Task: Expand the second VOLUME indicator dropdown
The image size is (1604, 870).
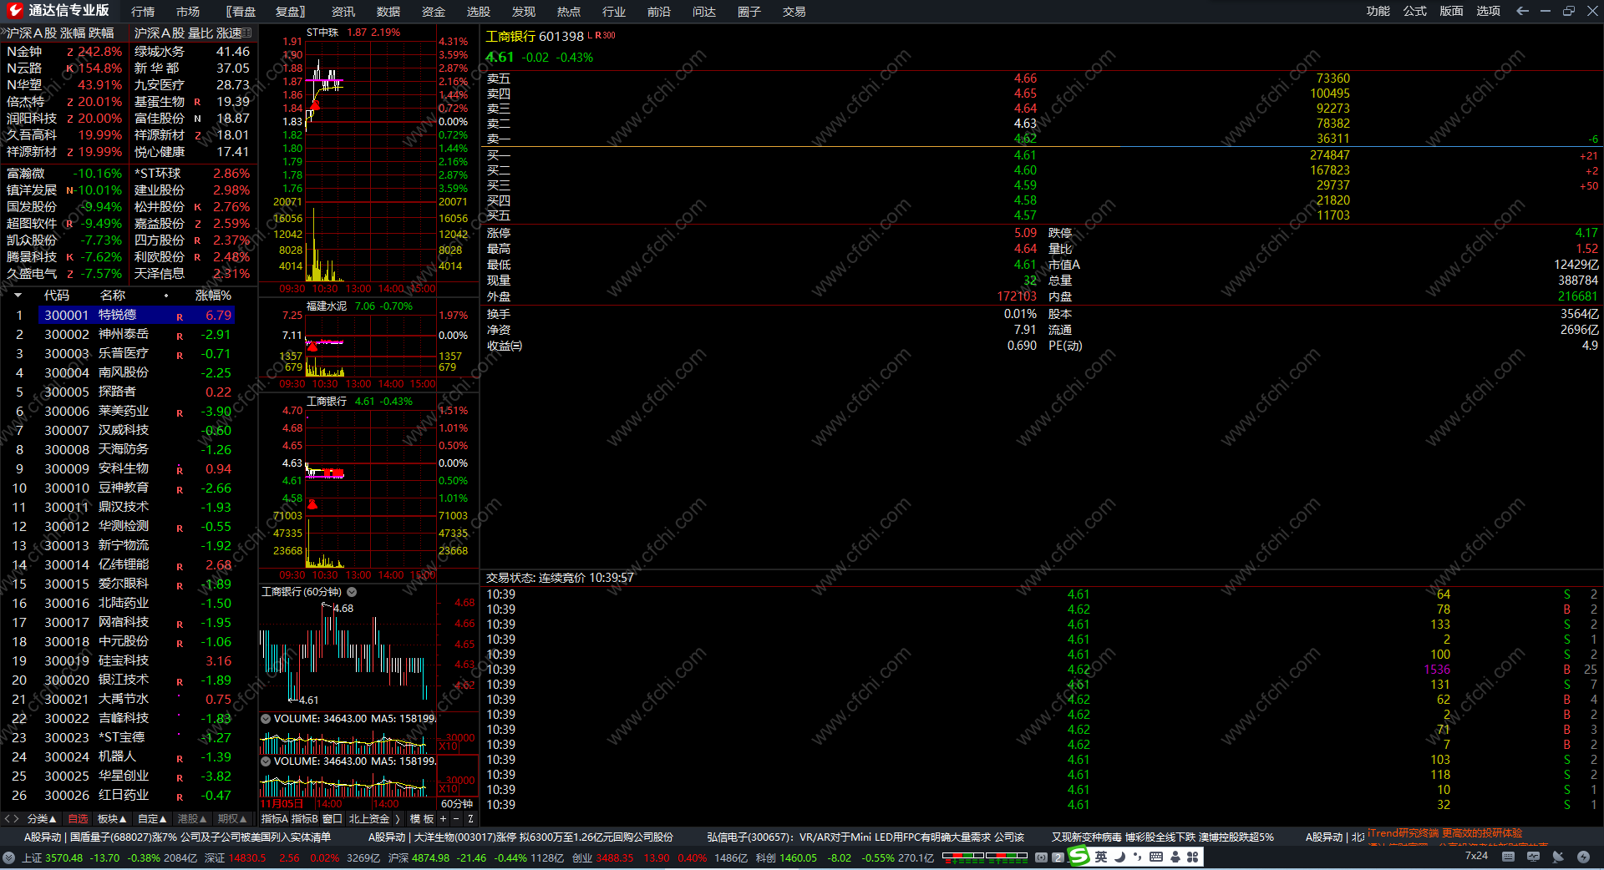Action: tap(266, 761)
